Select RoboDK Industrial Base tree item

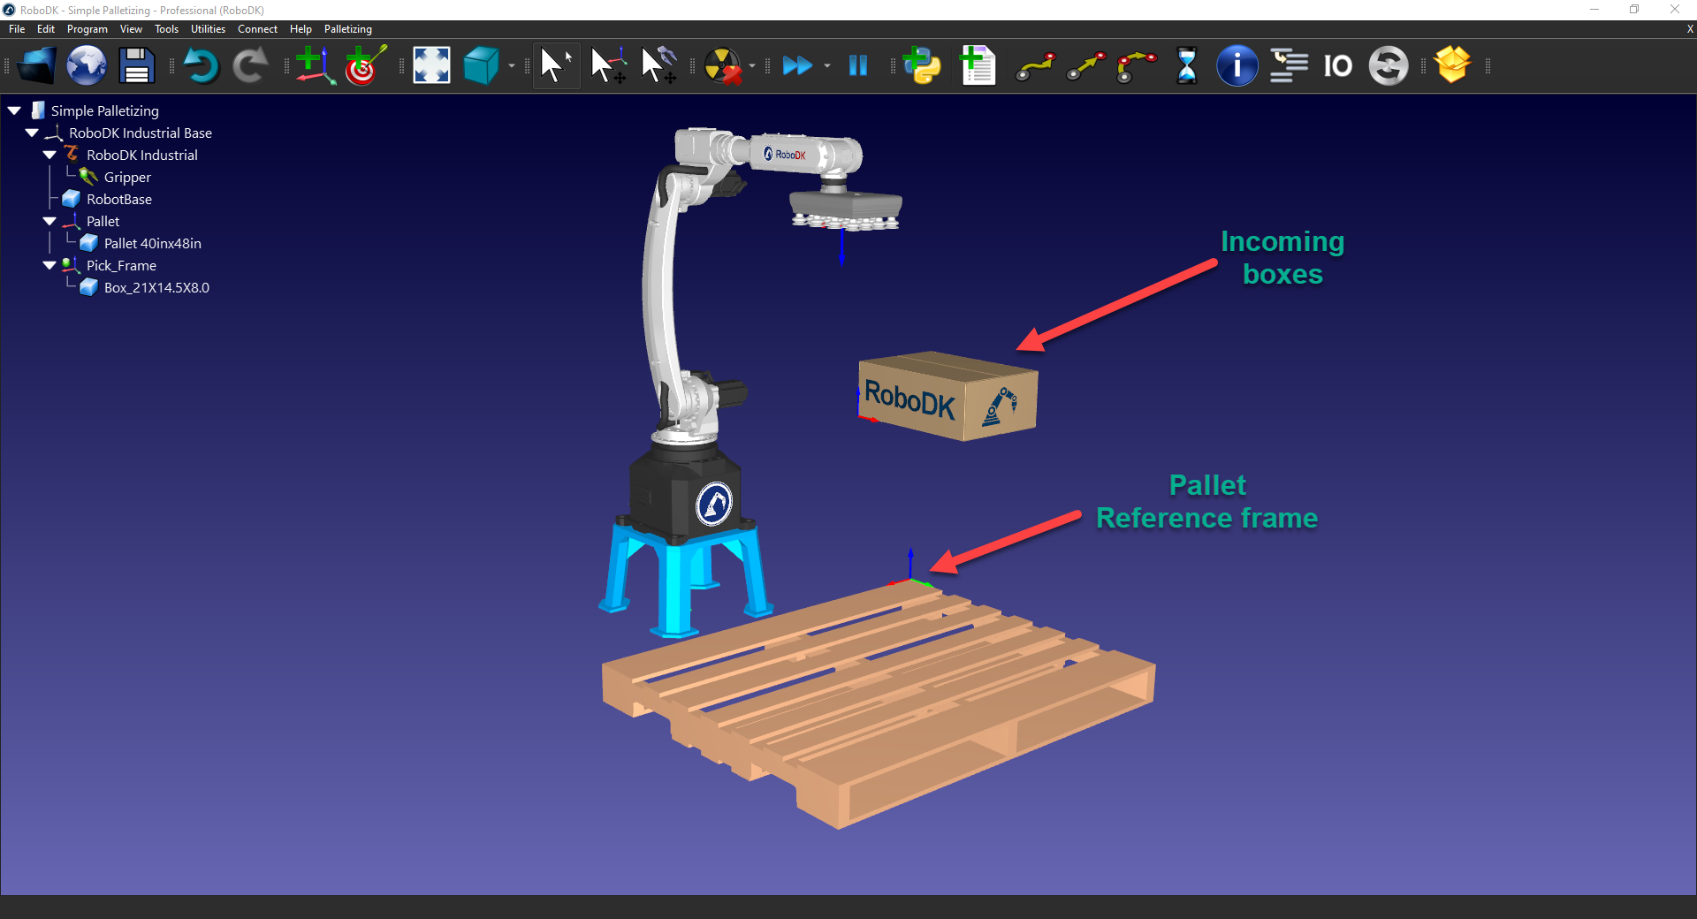point(140,133)
